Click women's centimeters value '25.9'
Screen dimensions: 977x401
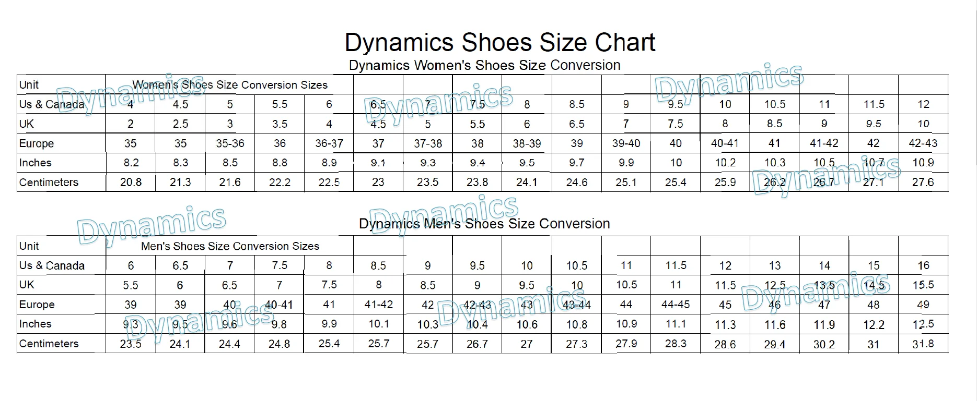point(725,183)
